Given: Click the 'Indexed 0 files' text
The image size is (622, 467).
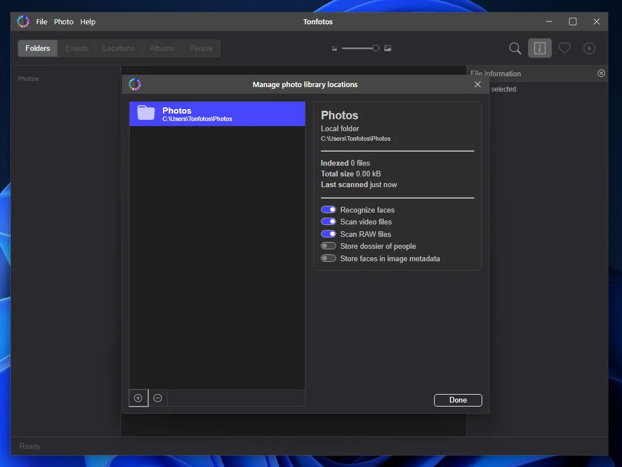Looking at the screenshot, I should [x=345, y=163].
